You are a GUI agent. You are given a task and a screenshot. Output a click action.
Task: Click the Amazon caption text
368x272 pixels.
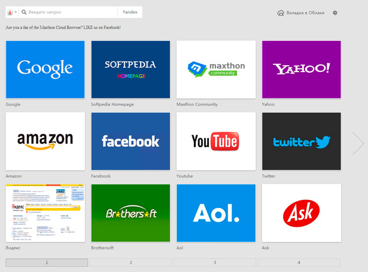[x=13, y=176]
